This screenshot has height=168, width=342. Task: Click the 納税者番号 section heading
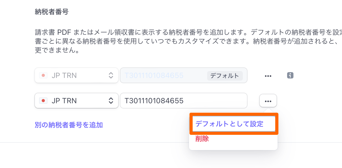(52, 12)
